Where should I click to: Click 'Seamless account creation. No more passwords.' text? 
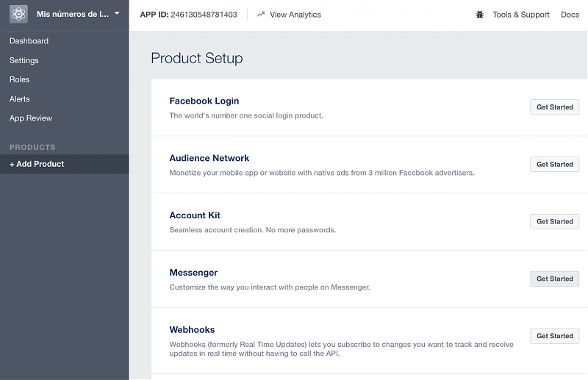pos(253,230)
